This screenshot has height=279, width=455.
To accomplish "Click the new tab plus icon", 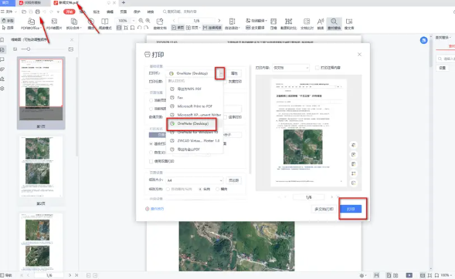I will point(124,2).
